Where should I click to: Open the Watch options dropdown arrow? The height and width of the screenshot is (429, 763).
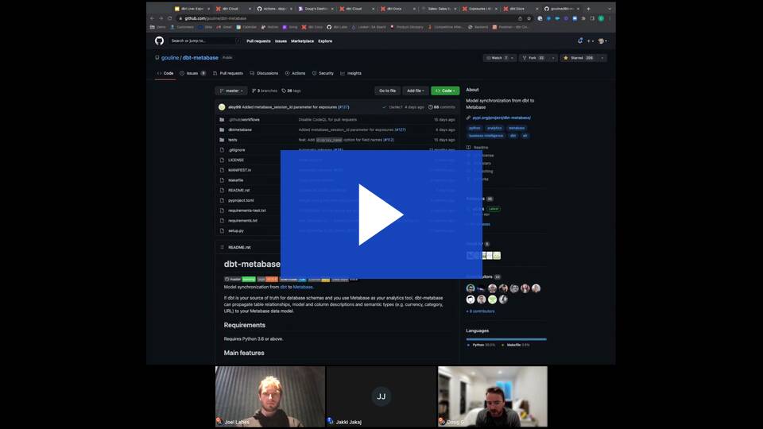coord(512,58)
